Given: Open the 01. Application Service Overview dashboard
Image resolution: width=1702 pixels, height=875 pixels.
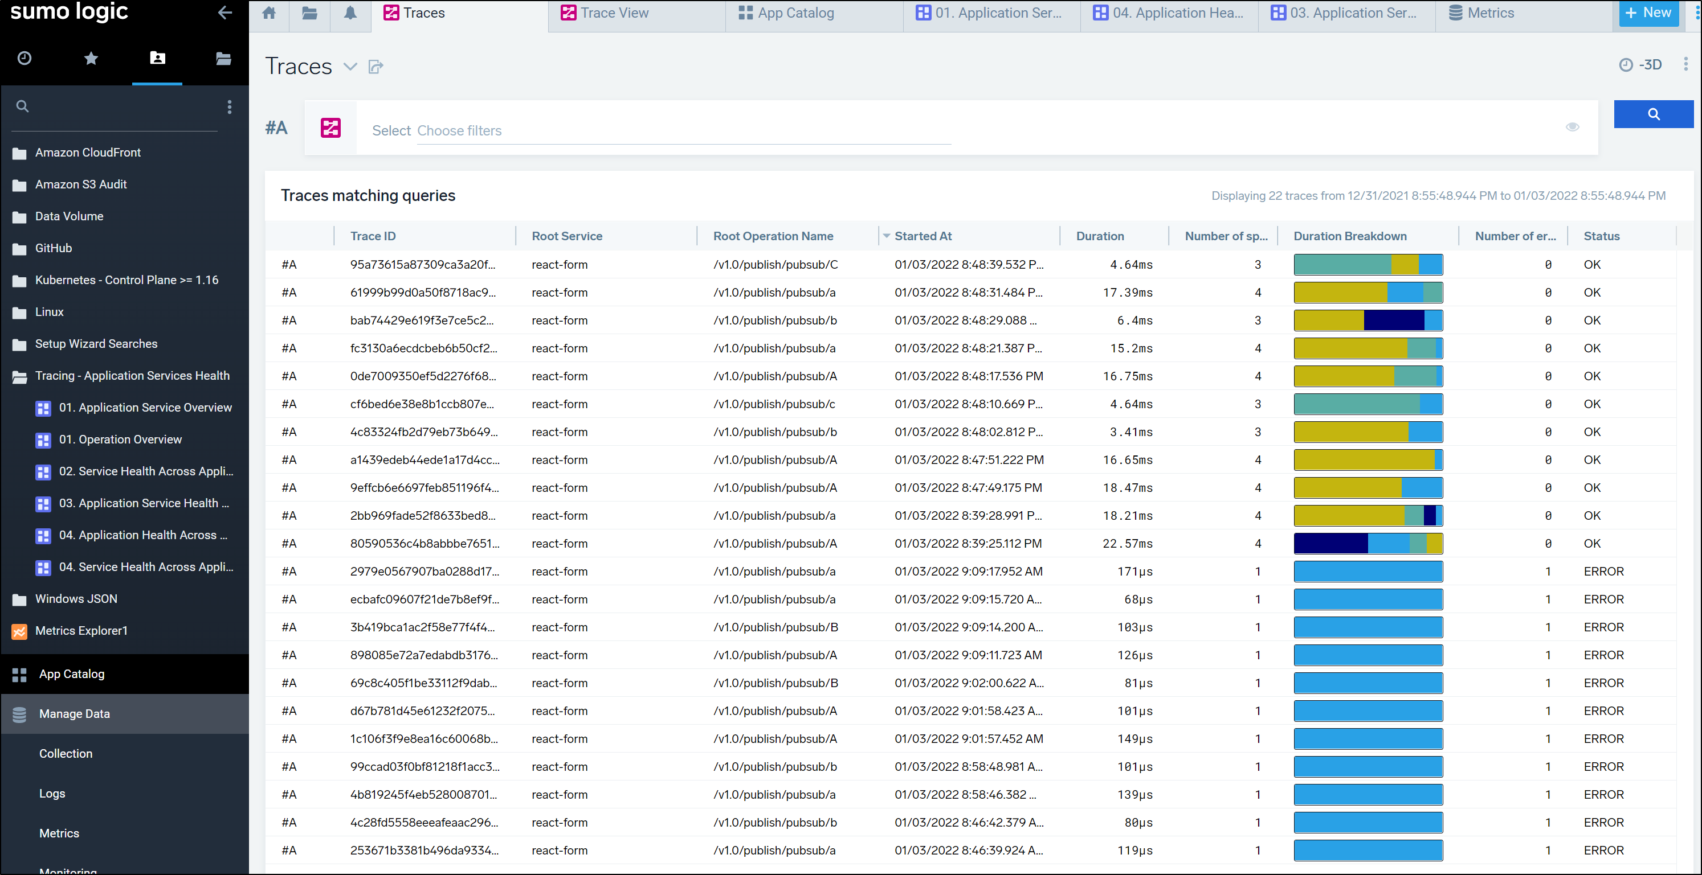Looking at the screenshot, I should [145, 407].
